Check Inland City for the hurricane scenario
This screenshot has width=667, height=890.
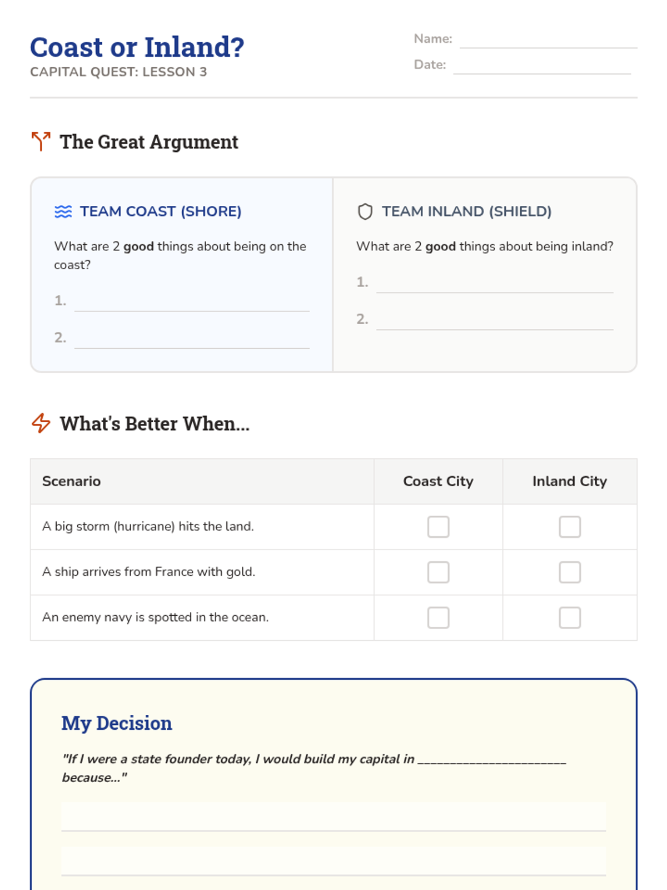570,527
